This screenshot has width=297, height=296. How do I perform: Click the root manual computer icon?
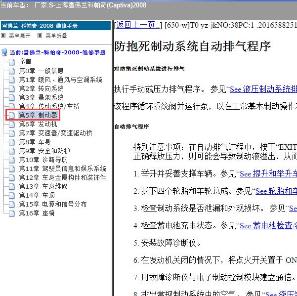pos(4,52)
